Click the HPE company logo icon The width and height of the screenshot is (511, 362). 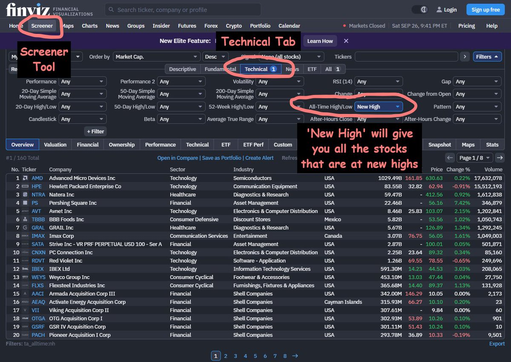tap(25, 186)
